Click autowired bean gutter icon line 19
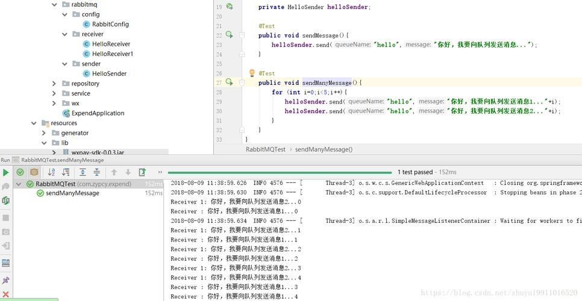 pos(230,6)
